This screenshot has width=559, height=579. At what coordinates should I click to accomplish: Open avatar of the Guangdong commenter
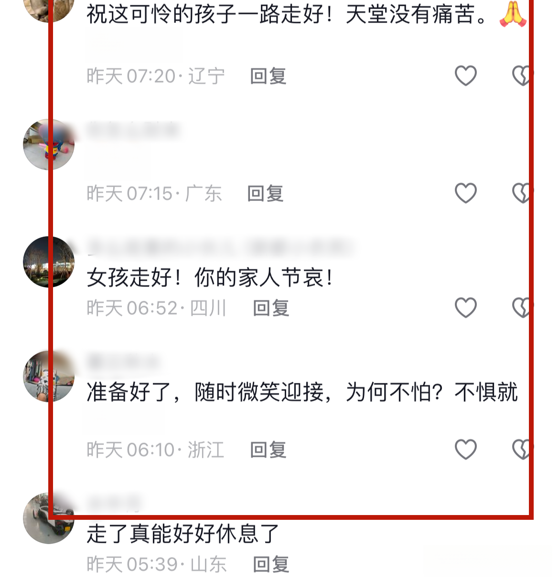click(x=49, y=145)
